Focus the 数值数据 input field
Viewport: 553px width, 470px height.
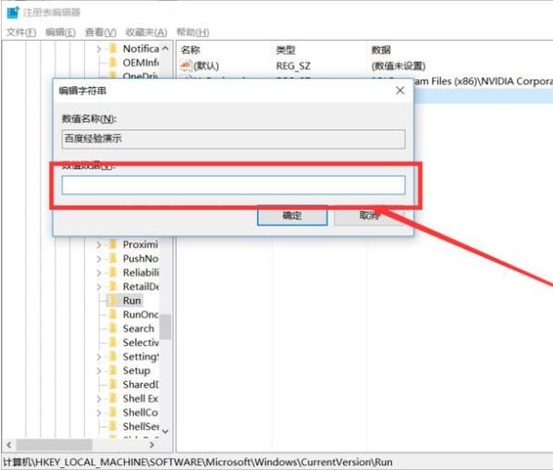point(233,185)
